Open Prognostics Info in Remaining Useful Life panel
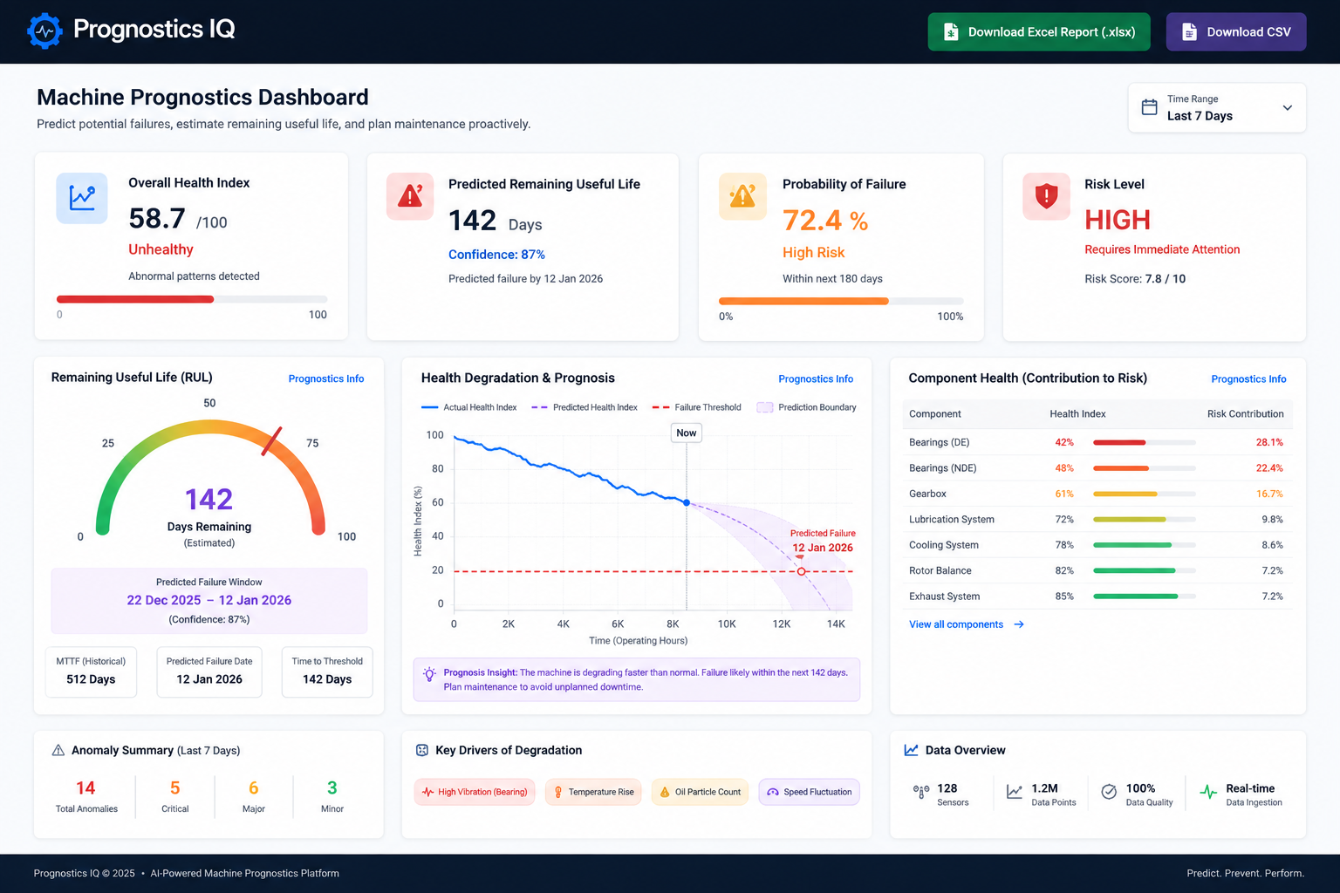This screenshot has height=893, width=1340. click(x=326, y=378)
